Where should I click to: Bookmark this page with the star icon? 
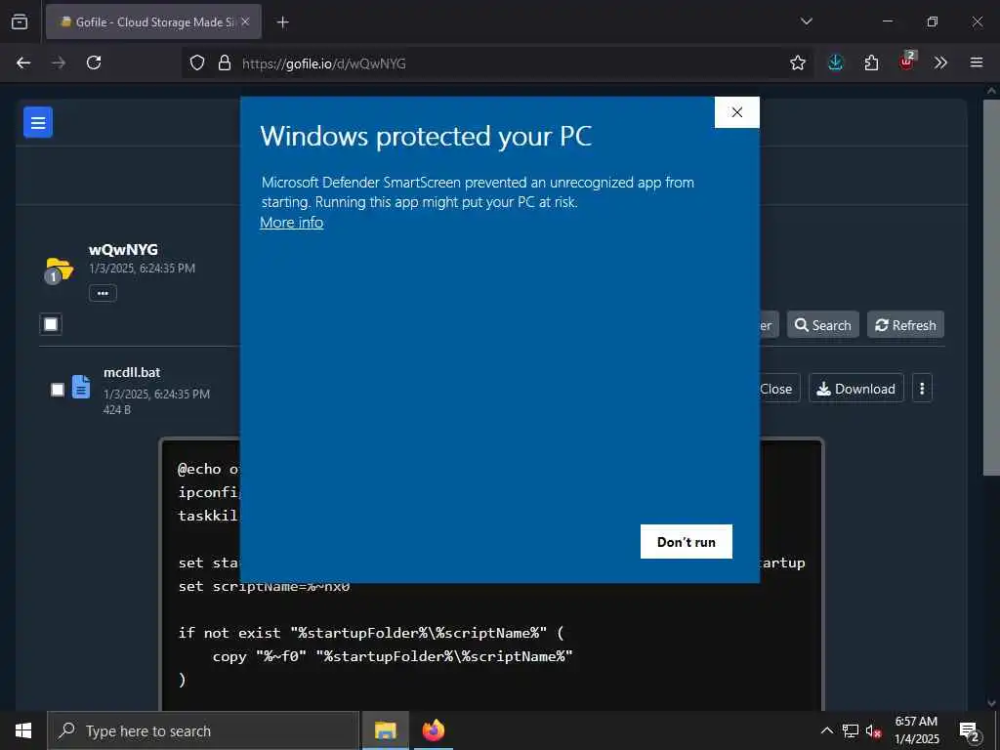[797, 63]
